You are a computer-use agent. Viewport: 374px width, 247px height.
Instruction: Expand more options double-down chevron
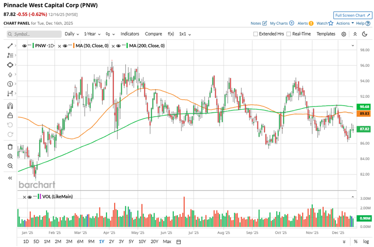[x=344, y=242]
